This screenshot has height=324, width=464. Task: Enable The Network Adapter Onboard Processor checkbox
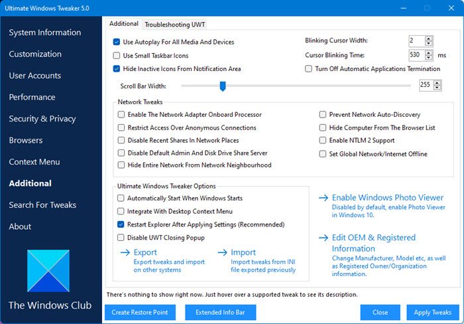pyautogui.click(x=121, y=114)
